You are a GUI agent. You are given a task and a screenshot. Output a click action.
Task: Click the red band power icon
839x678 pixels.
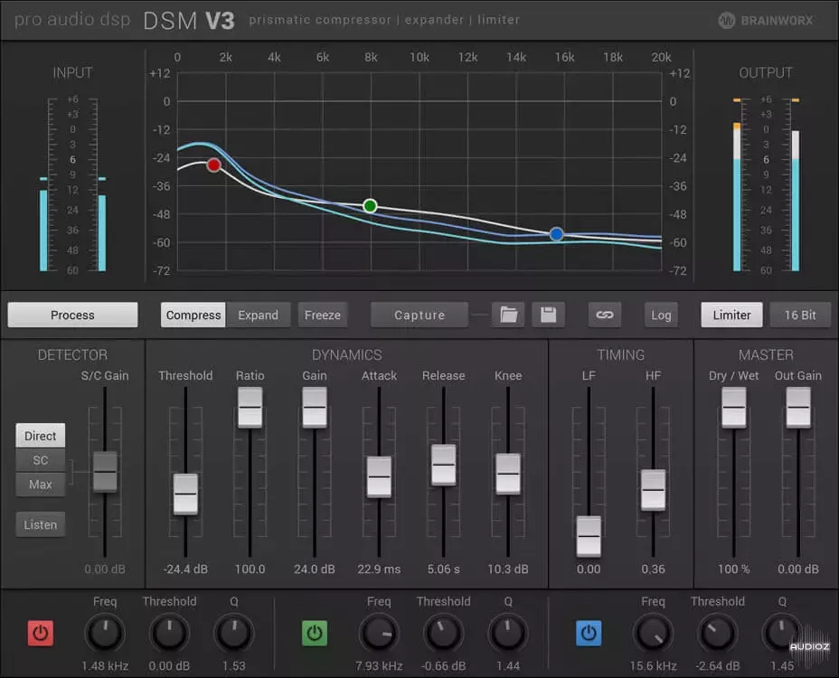(41, 633)
